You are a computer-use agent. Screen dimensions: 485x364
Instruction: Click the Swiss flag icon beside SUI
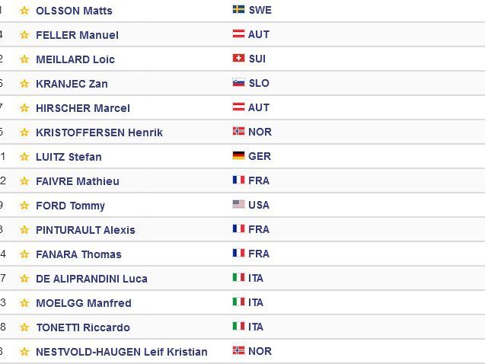pyautogui.click(x=238, y=58)
